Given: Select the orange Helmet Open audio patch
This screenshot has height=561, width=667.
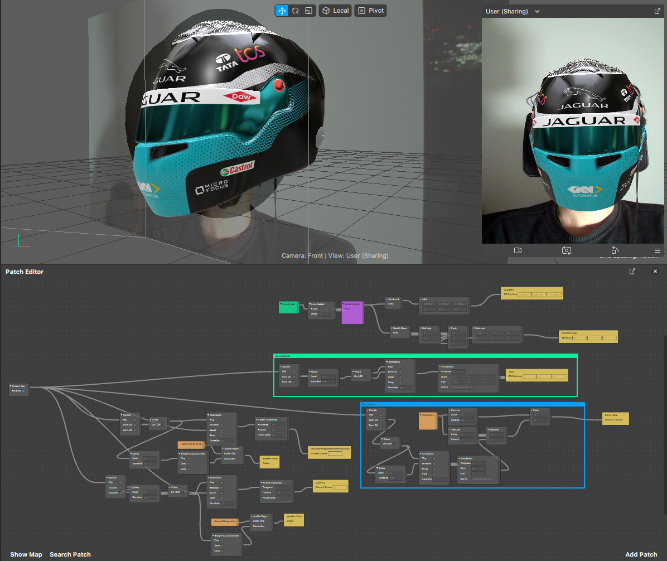Looking at the screenshot, I should (x=191, y=444).
